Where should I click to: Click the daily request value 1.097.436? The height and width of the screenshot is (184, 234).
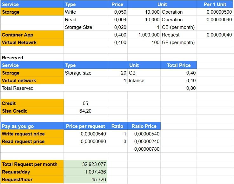[85, 172]
